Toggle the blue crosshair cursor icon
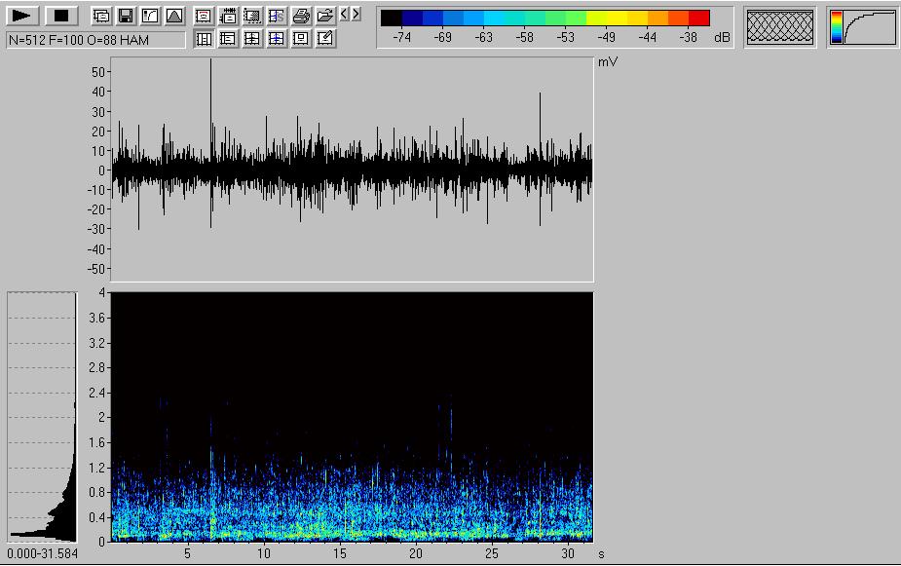The height and width of the screenshot is (566, 901). (277, 38)
